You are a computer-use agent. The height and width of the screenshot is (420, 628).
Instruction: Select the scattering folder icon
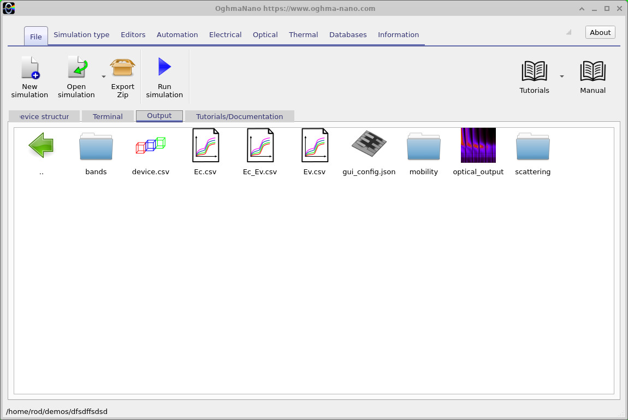[x=532, y=146]
